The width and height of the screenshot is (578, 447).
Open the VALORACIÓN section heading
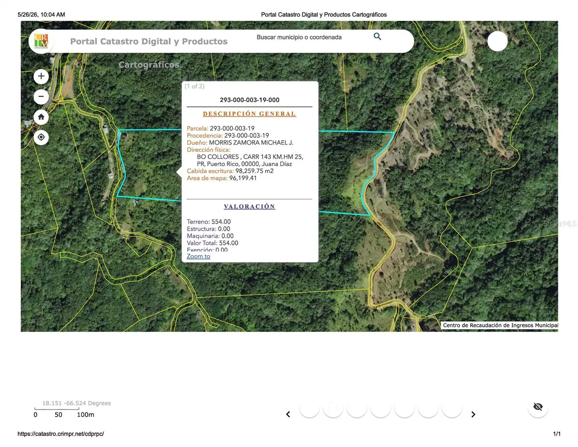click(249, 206)
